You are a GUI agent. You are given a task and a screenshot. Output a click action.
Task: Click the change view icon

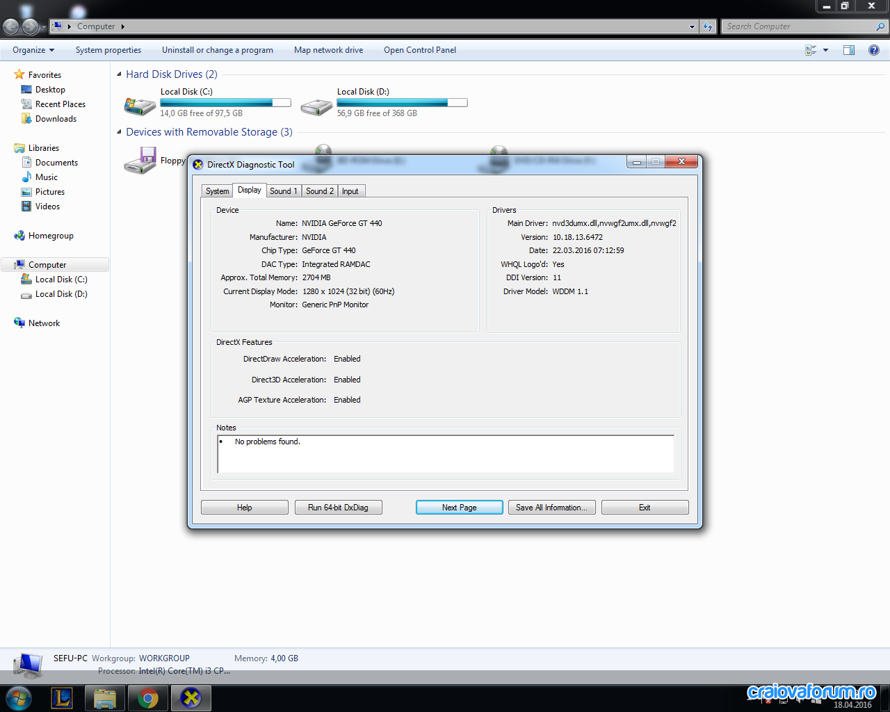click(811, 50)
